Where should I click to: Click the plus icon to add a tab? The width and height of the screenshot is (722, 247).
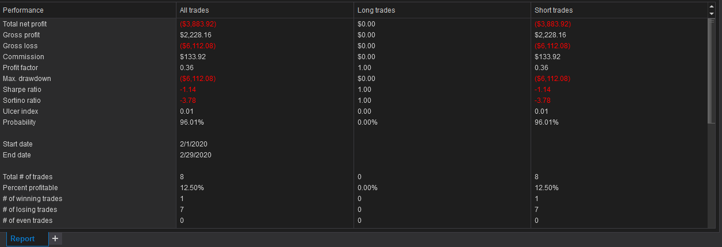click(55, 238)
